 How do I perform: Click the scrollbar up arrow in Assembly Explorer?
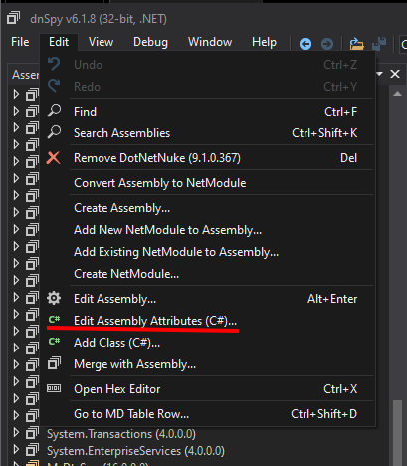(397, 94)
